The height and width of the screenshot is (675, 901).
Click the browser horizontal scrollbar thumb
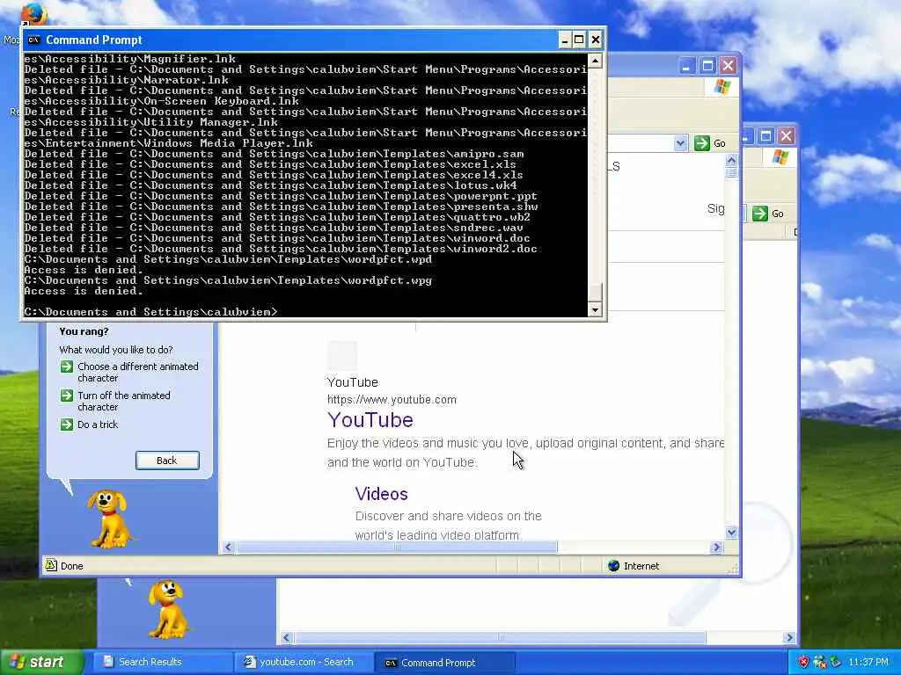(x=397, y=547)
